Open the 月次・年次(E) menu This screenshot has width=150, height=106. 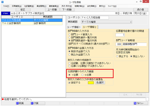[67, 6]
